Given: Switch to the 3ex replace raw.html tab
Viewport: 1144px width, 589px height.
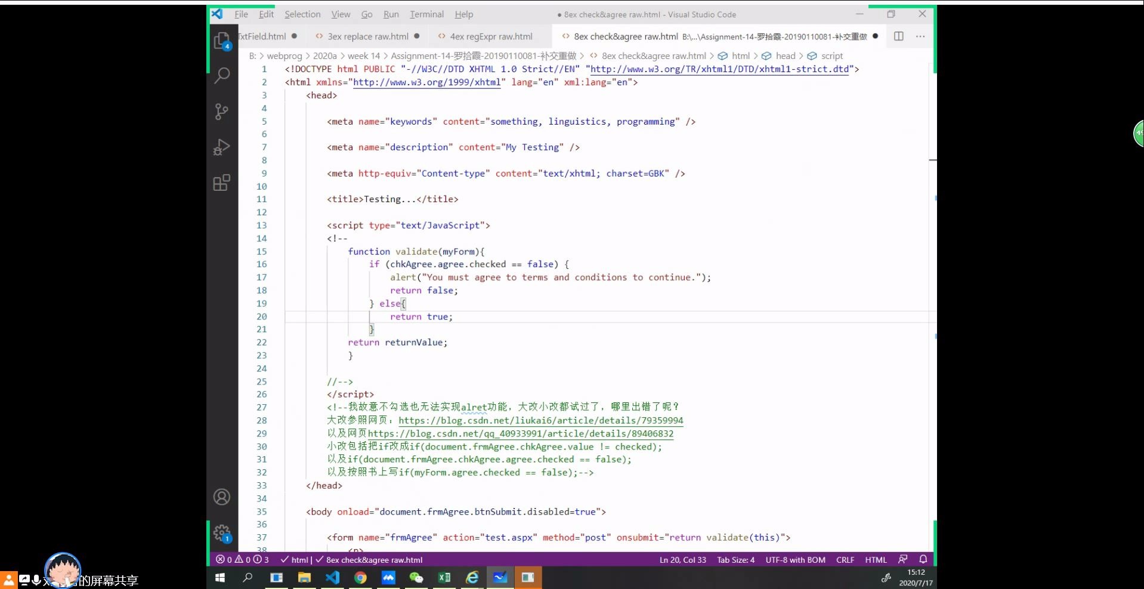Looking at the screenshot, I should (367, 36).
